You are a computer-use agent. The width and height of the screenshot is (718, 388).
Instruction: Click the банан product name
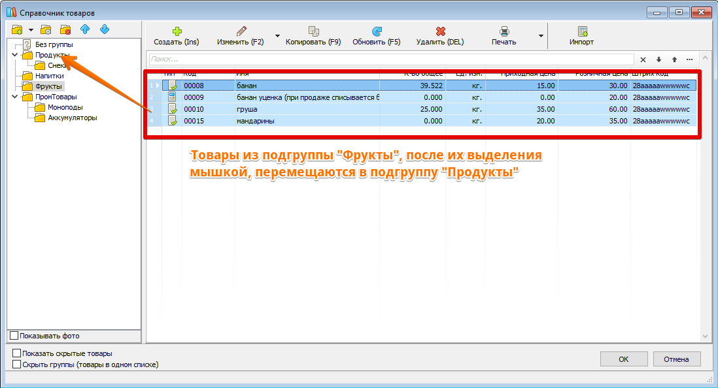coord(247,86)
